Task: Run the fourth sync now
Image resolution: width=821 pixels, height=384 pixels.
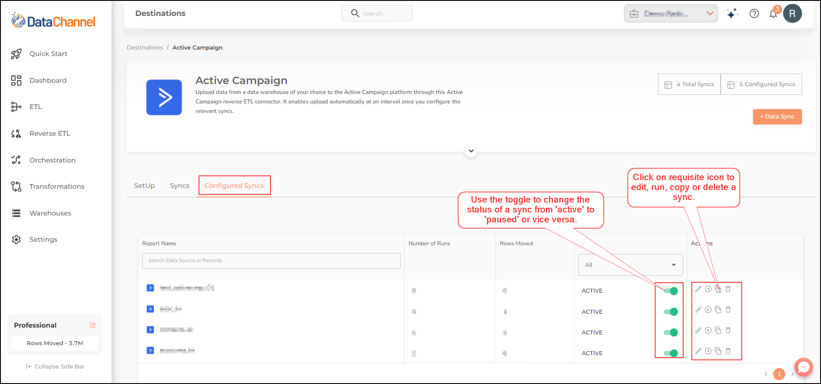Action: click(x=708, y=351)
